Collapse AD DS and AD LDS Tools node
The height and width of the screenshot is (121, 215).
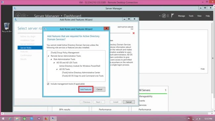pos(54,63)
